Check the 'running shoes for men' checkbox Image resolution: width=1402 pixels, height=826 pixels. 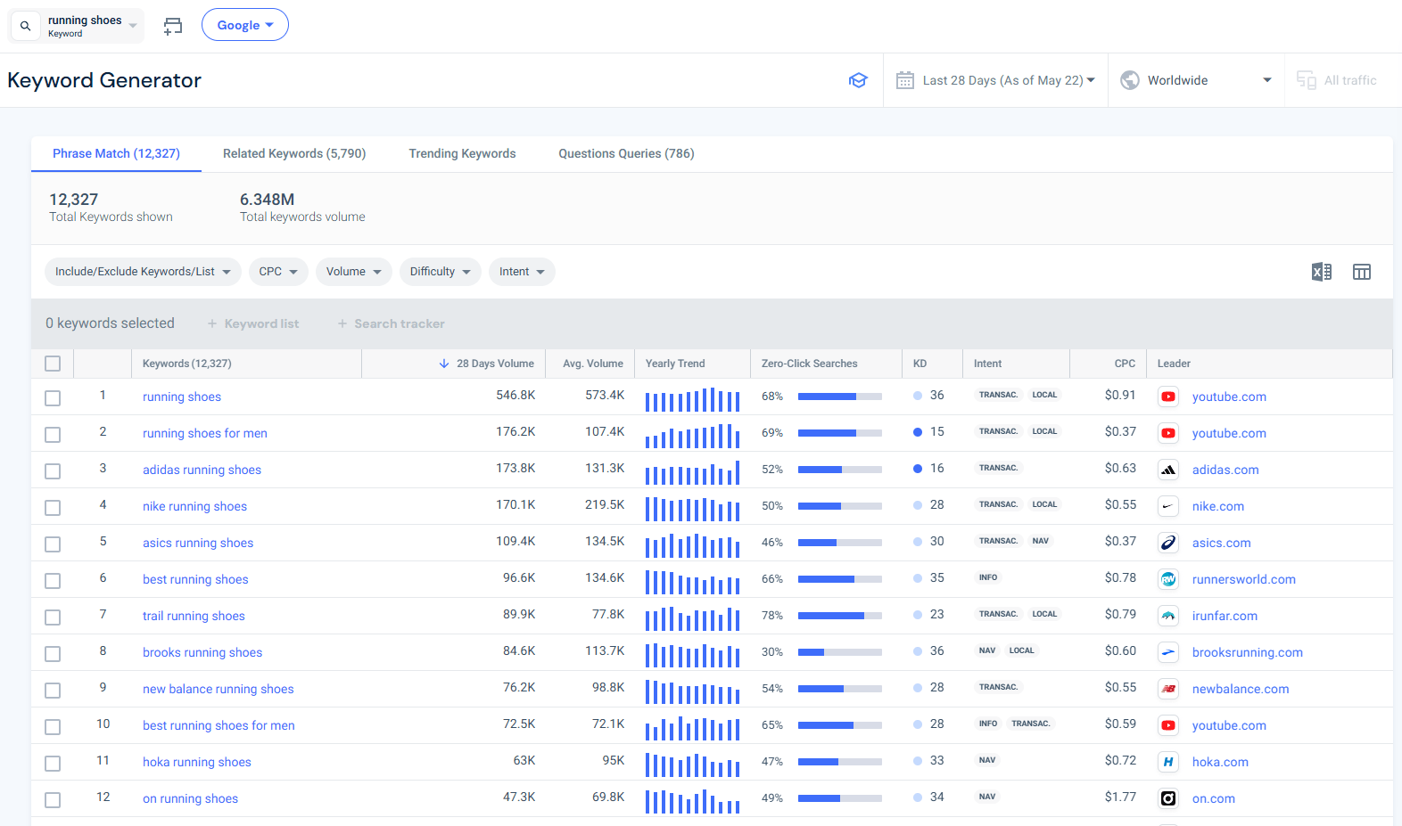[x=53, y=435]
